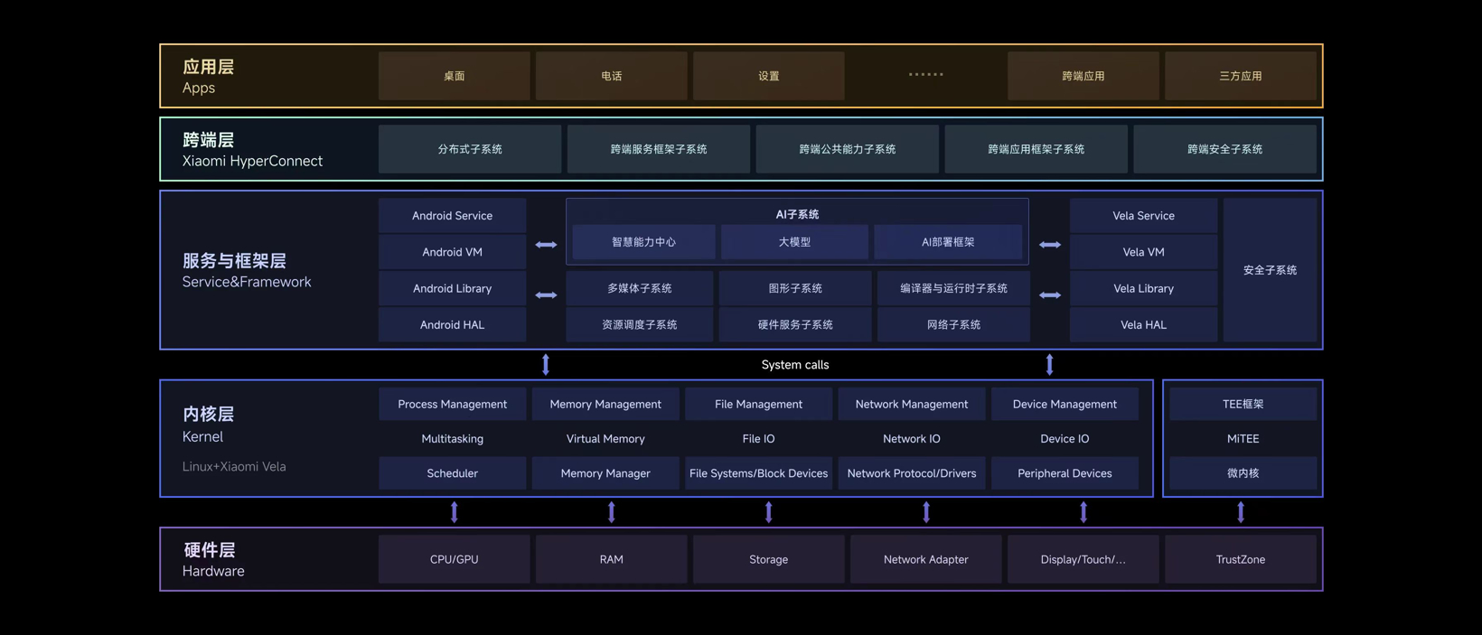
Task: Click the 设置 app box
Action: click(x=768, y=76)
